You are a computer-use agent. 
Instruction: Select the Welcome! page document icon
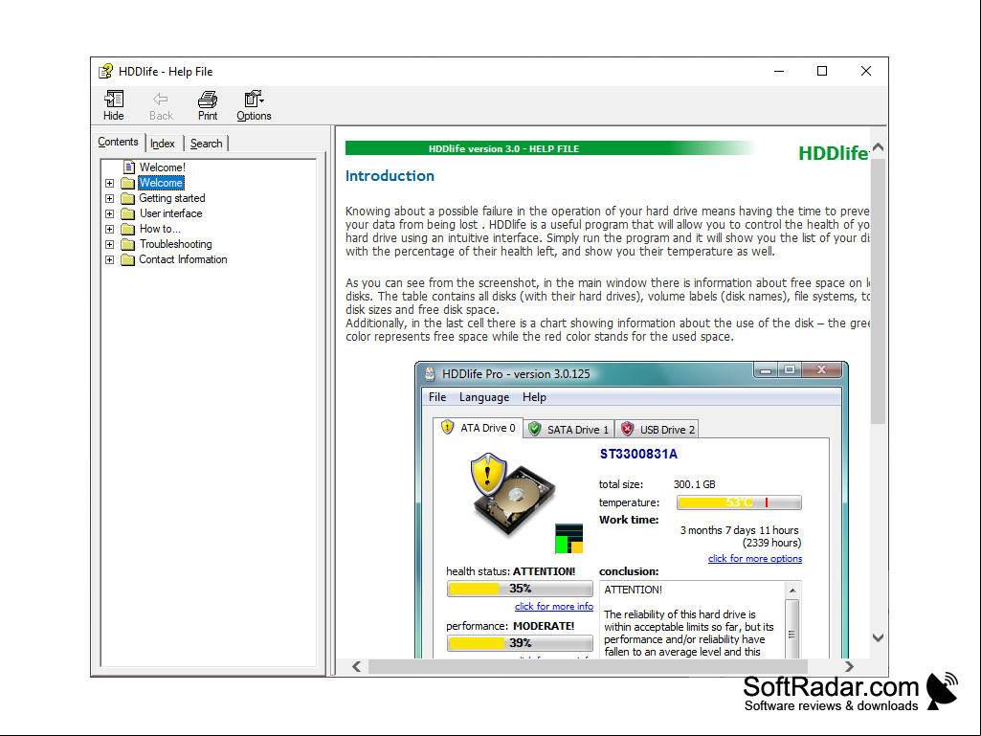click(x=129, y=167)
